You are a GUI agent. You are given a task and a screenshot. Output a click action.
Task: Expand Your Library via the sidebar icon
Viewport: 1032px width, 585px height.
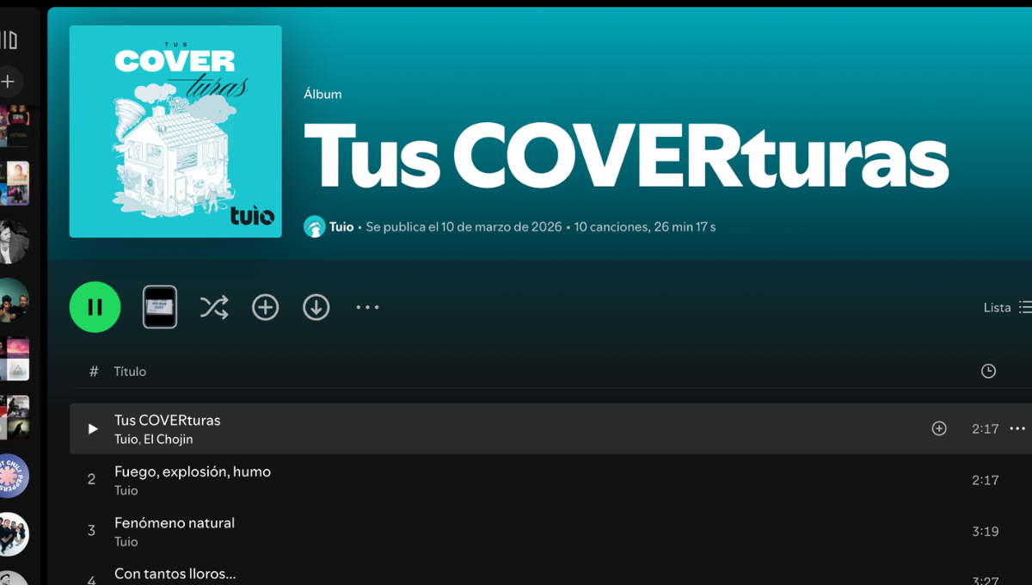[x=9, y=40]
